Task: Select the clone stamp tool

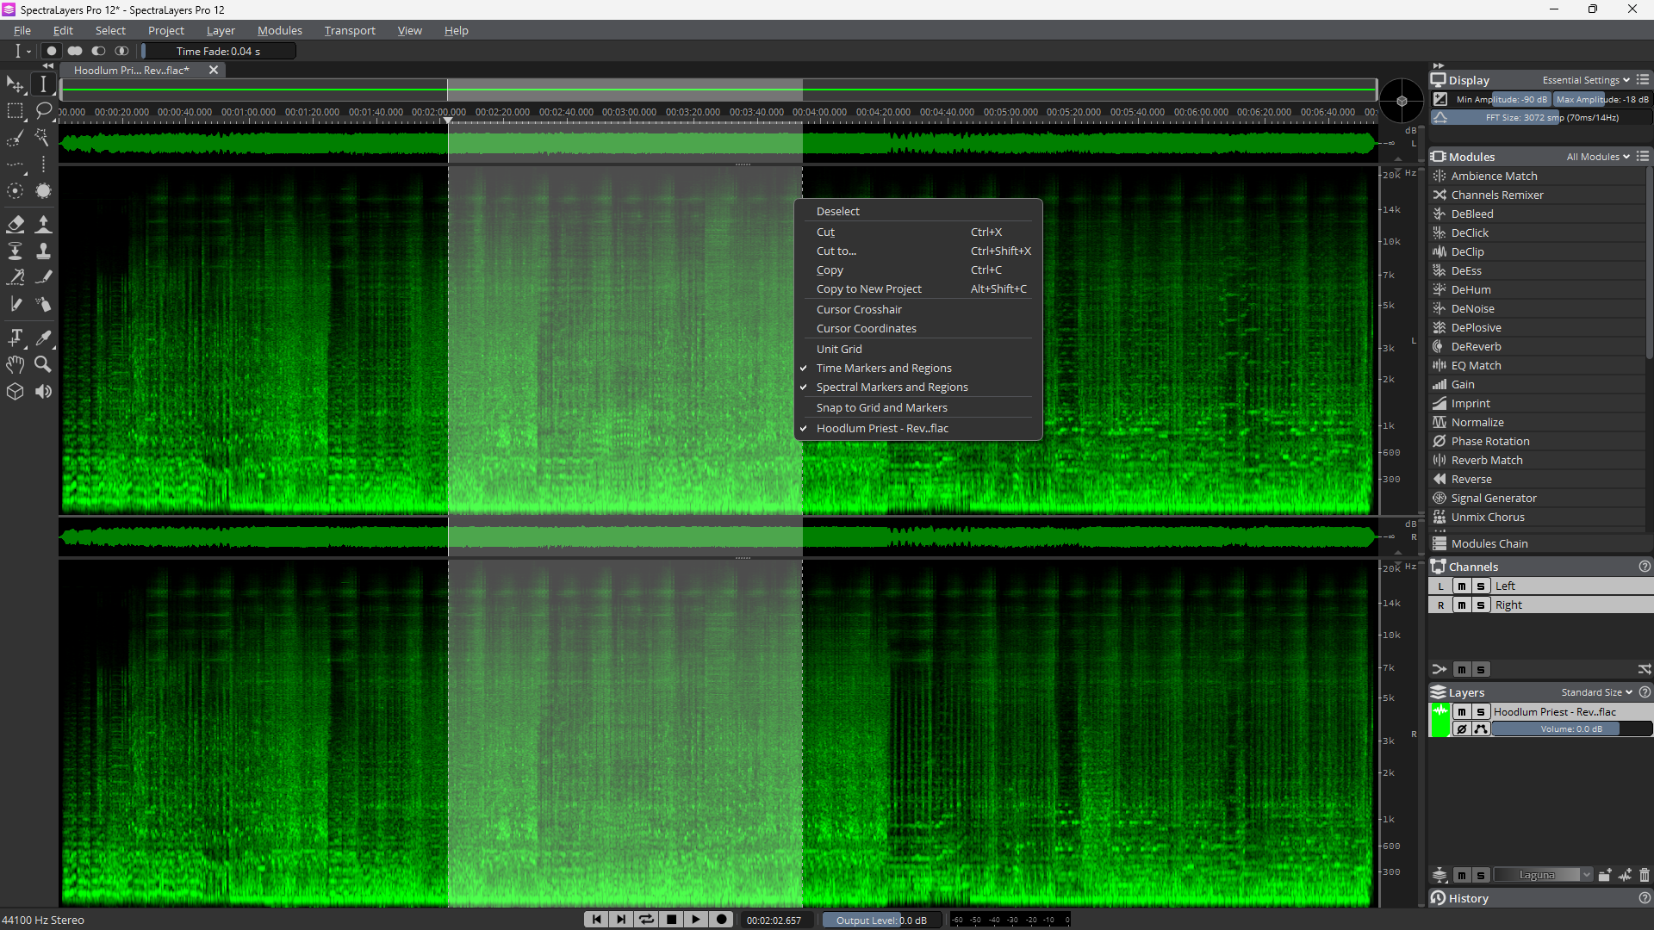Action: coord(43,251)
